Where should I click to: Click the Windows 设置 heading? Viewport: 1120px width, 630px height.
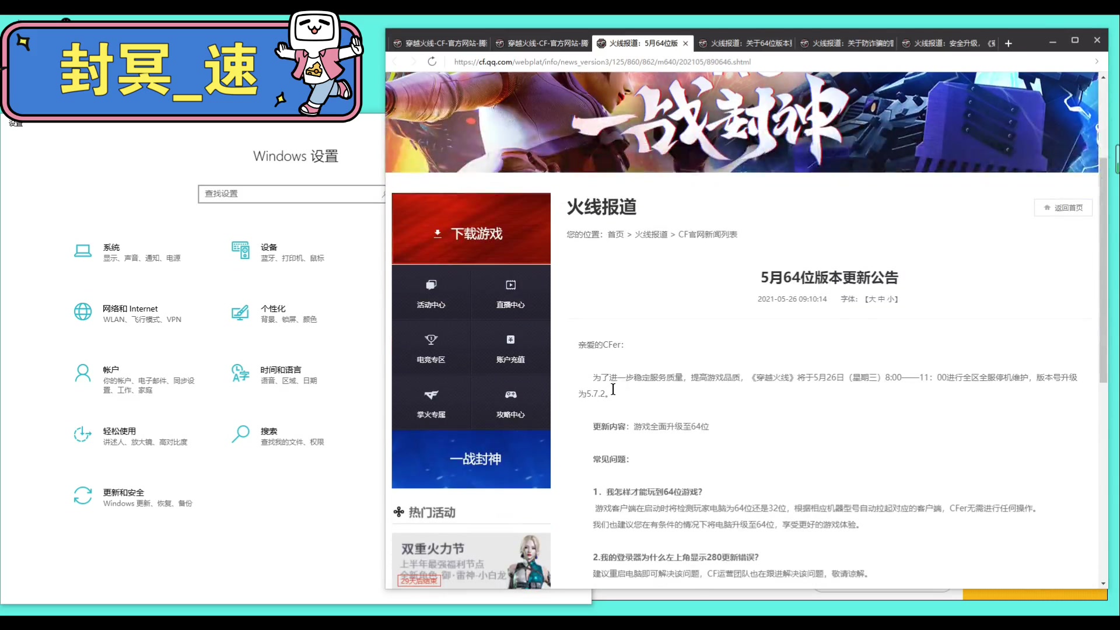(x=296, y=156)
